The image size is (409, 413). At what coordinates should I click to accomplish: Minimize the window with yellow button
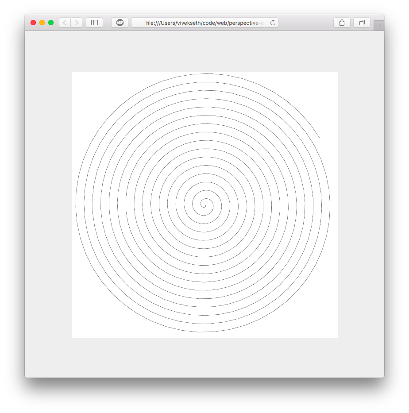42,23
